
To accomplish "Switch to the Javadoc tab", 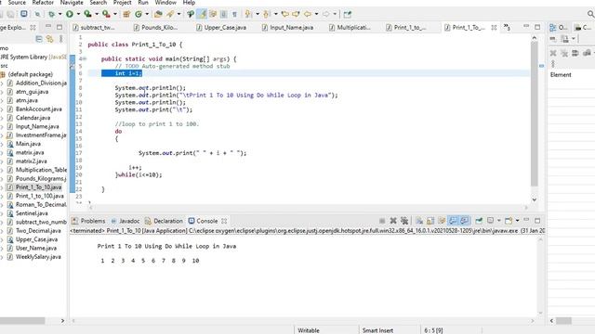I will (126, 221).
